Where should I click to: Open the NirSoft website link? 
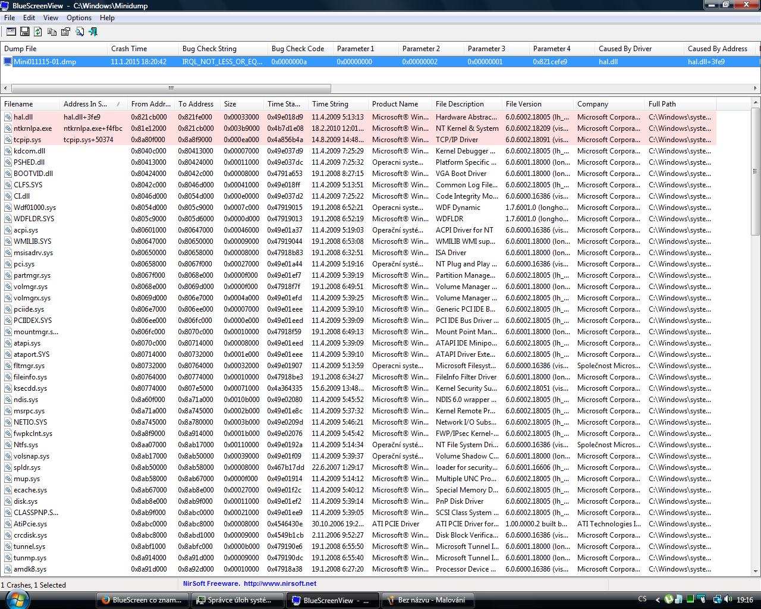280,584
